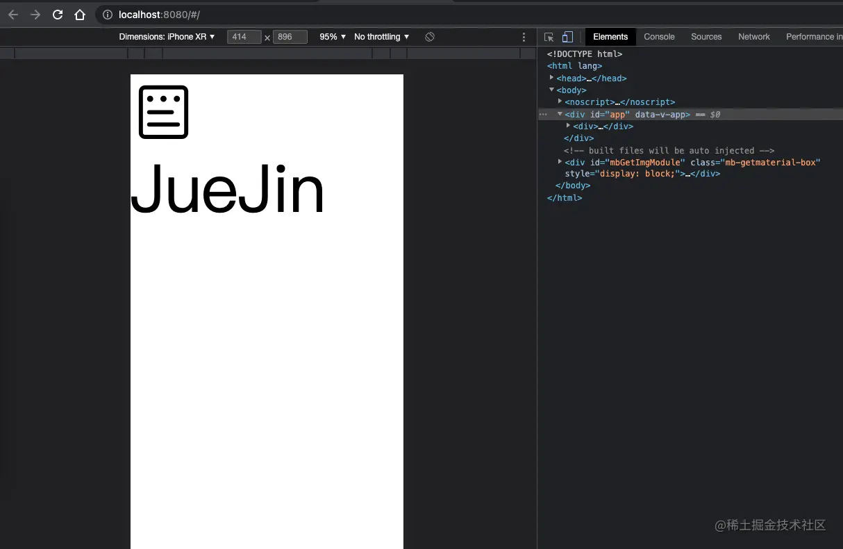Select the <!DOCTYPE html> line
Image resolution: width=843 pixels, height=549 pixels.
[585, 54]
